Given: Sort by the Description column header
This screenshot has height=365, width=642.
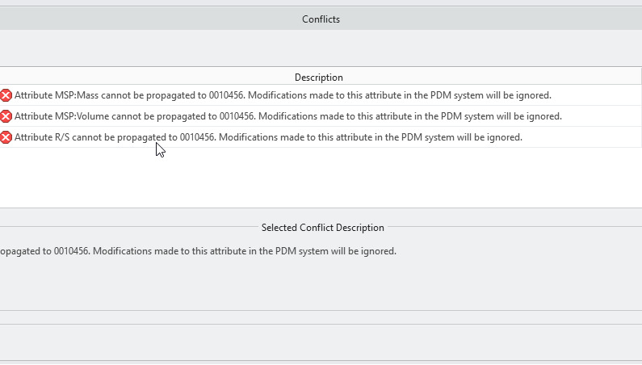Looking at the screenshot, I should pyautogui.click(x=319, y=78).
